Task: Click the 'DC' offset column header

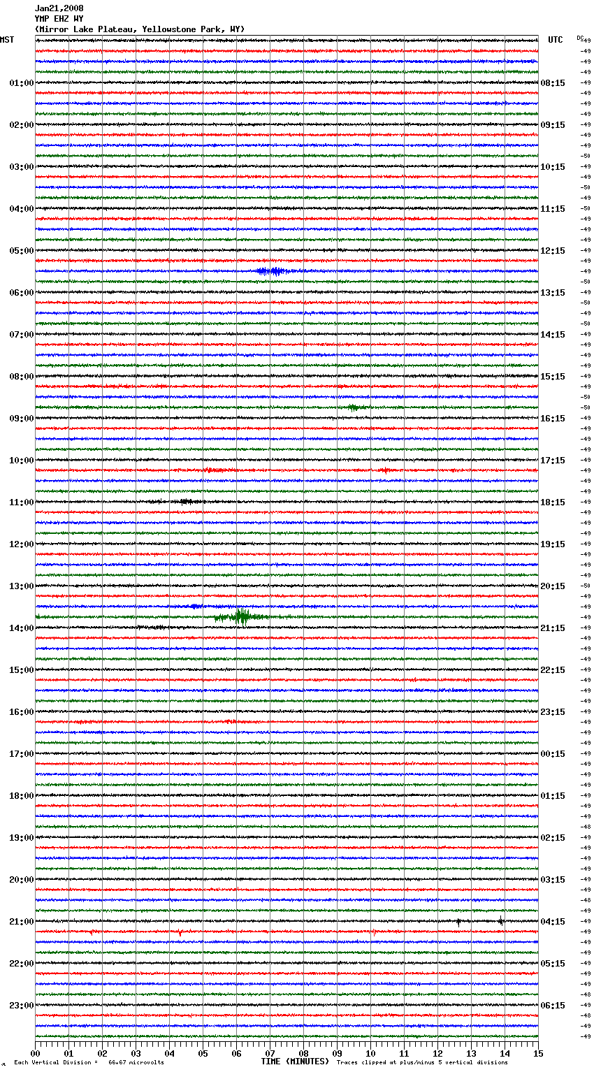Action: pyautogui.click(x=580, y=38)
